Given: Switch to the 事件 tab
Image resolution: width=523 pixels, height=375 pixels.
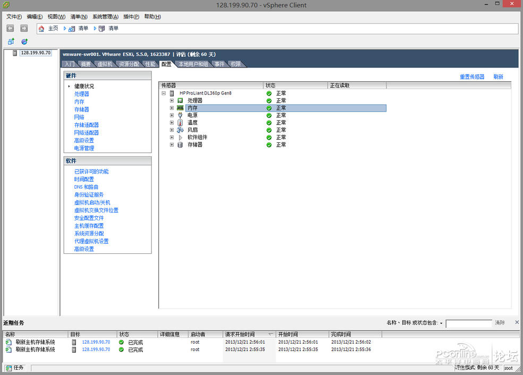Looking at the screenshot, I should click(x=219, y=64).
